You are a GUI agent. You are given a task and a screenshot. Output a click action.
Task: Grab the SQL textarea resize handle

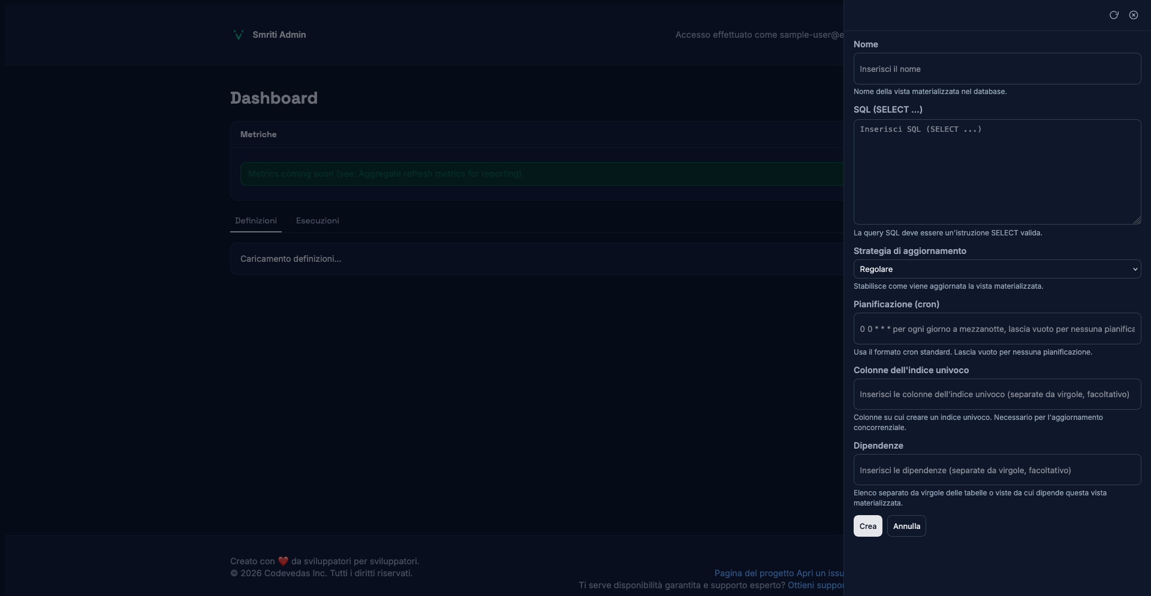[x=1137, y=220]
